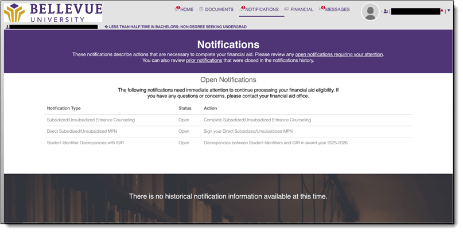Click the Notification Type column header
Viewport: 463px width, 233px height.
pos(64,108)
